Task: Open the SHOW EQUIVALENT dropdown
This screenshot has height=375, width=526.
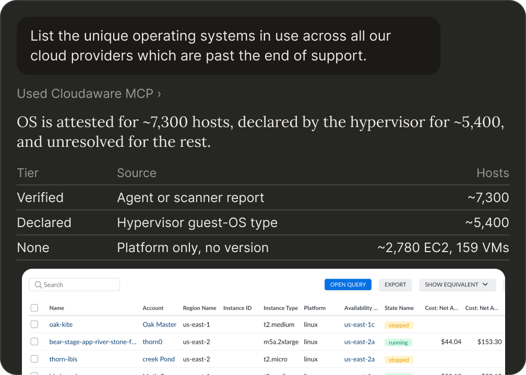Action: (x=457, y=284)
